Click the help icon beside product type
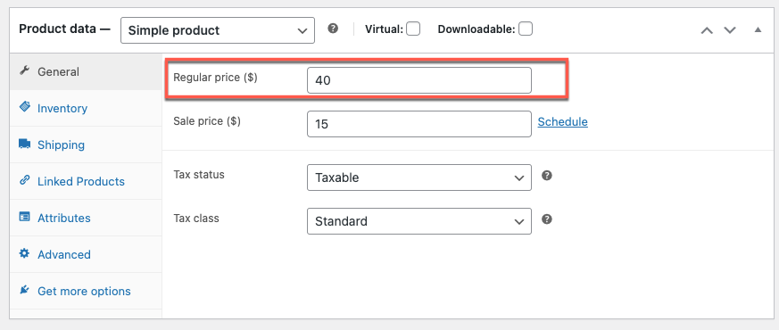Screen dimensions: 779x330 pos(333,29)
